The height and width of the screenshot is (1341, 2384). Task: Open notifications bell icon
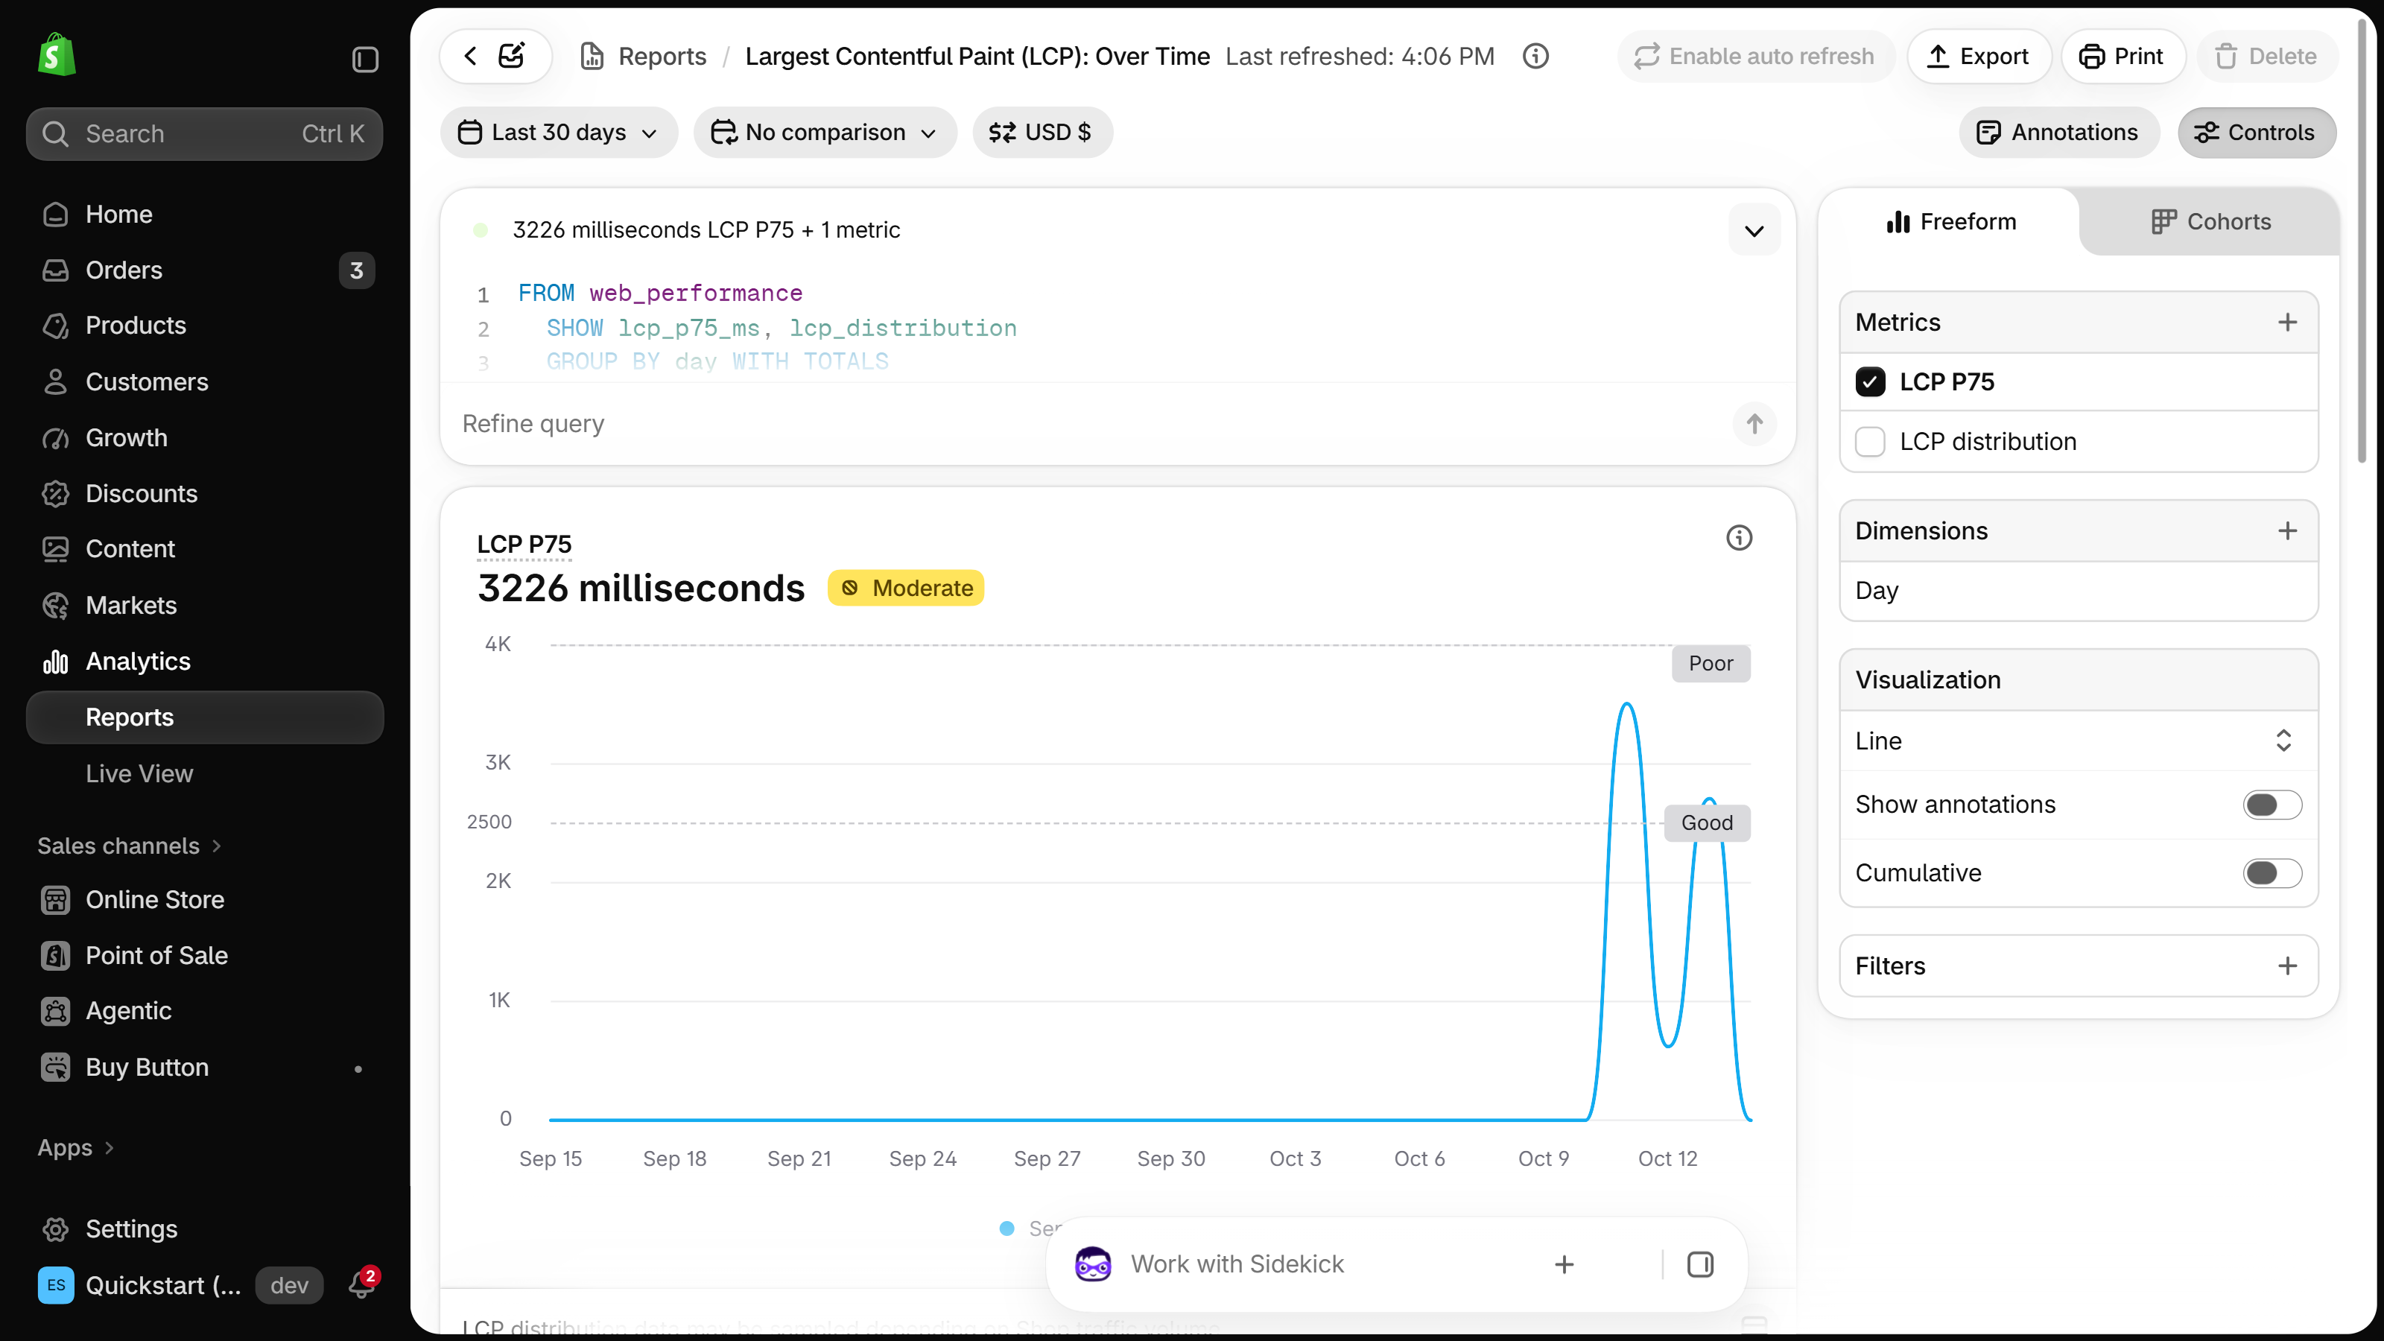click(x=361, y=1284)
